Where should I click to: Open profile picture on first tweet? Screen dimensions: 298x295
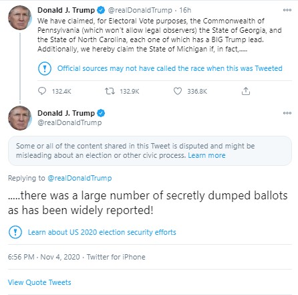coord(20,18)
